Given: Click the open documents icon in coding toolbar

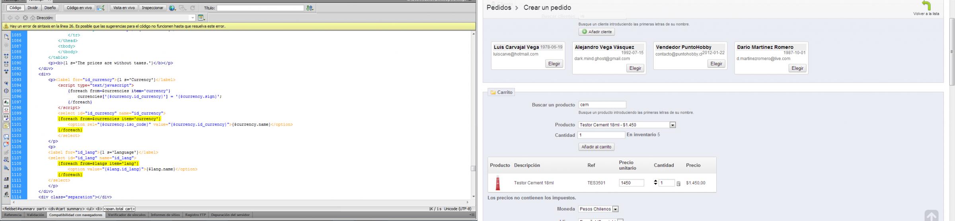Looking at the screenshot, I should pos(6,37).
